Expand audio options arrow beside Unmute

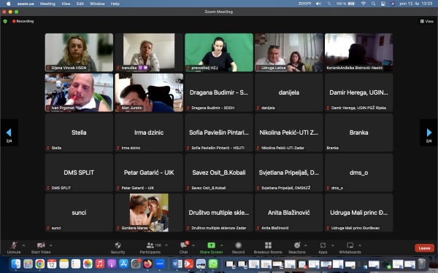(x=24, y=245)
